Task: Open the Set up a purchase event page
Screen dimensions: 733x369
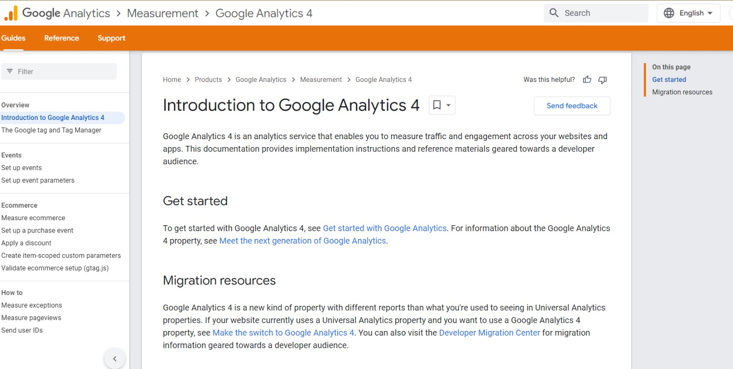Action: click(37, 230)
